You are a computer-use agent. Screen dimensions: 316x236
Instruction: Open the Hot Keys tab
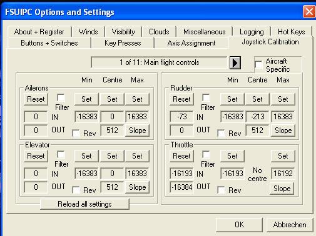pyautogui.click(x=292, y=32)
